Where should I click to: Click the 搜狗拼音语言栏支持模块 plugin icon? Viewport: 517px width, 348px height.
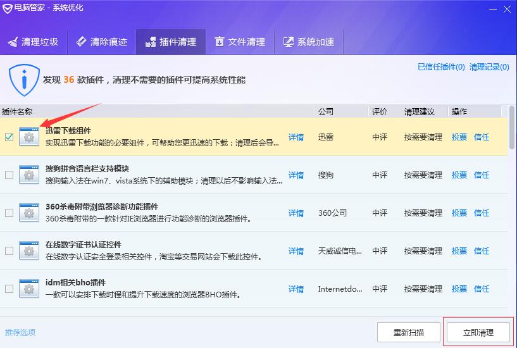[28, 175]
